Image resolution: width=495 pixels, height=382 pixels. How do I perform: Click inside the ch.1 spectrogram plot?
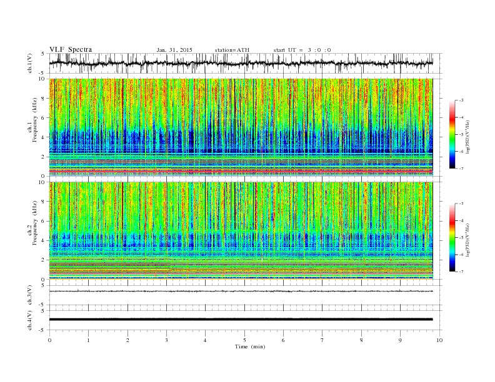click(241, 127)
